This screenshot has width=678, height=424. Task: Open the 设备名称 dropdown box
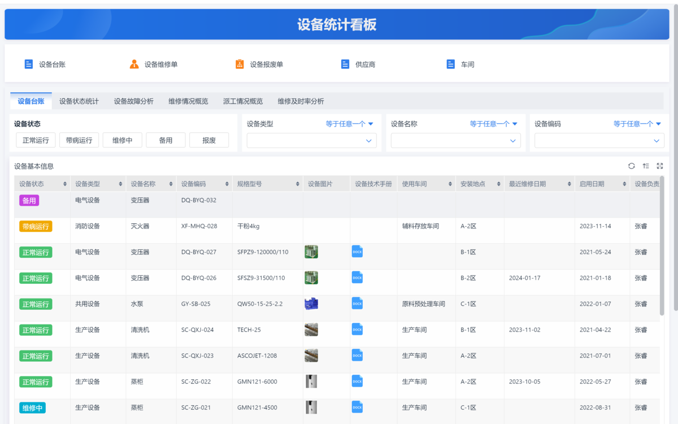pyautogui.click(x=455, y=141)
